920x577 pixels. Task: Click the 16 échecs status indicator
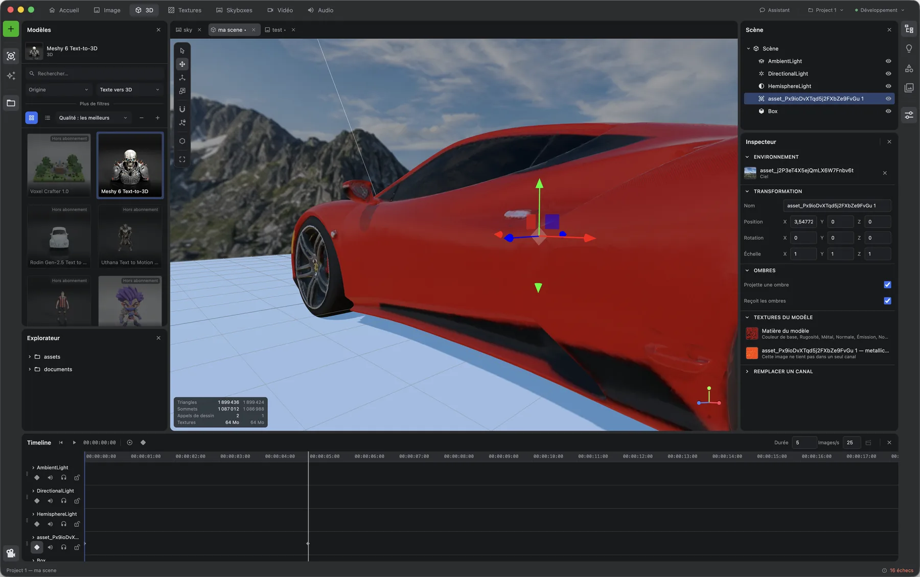(898, 570)
